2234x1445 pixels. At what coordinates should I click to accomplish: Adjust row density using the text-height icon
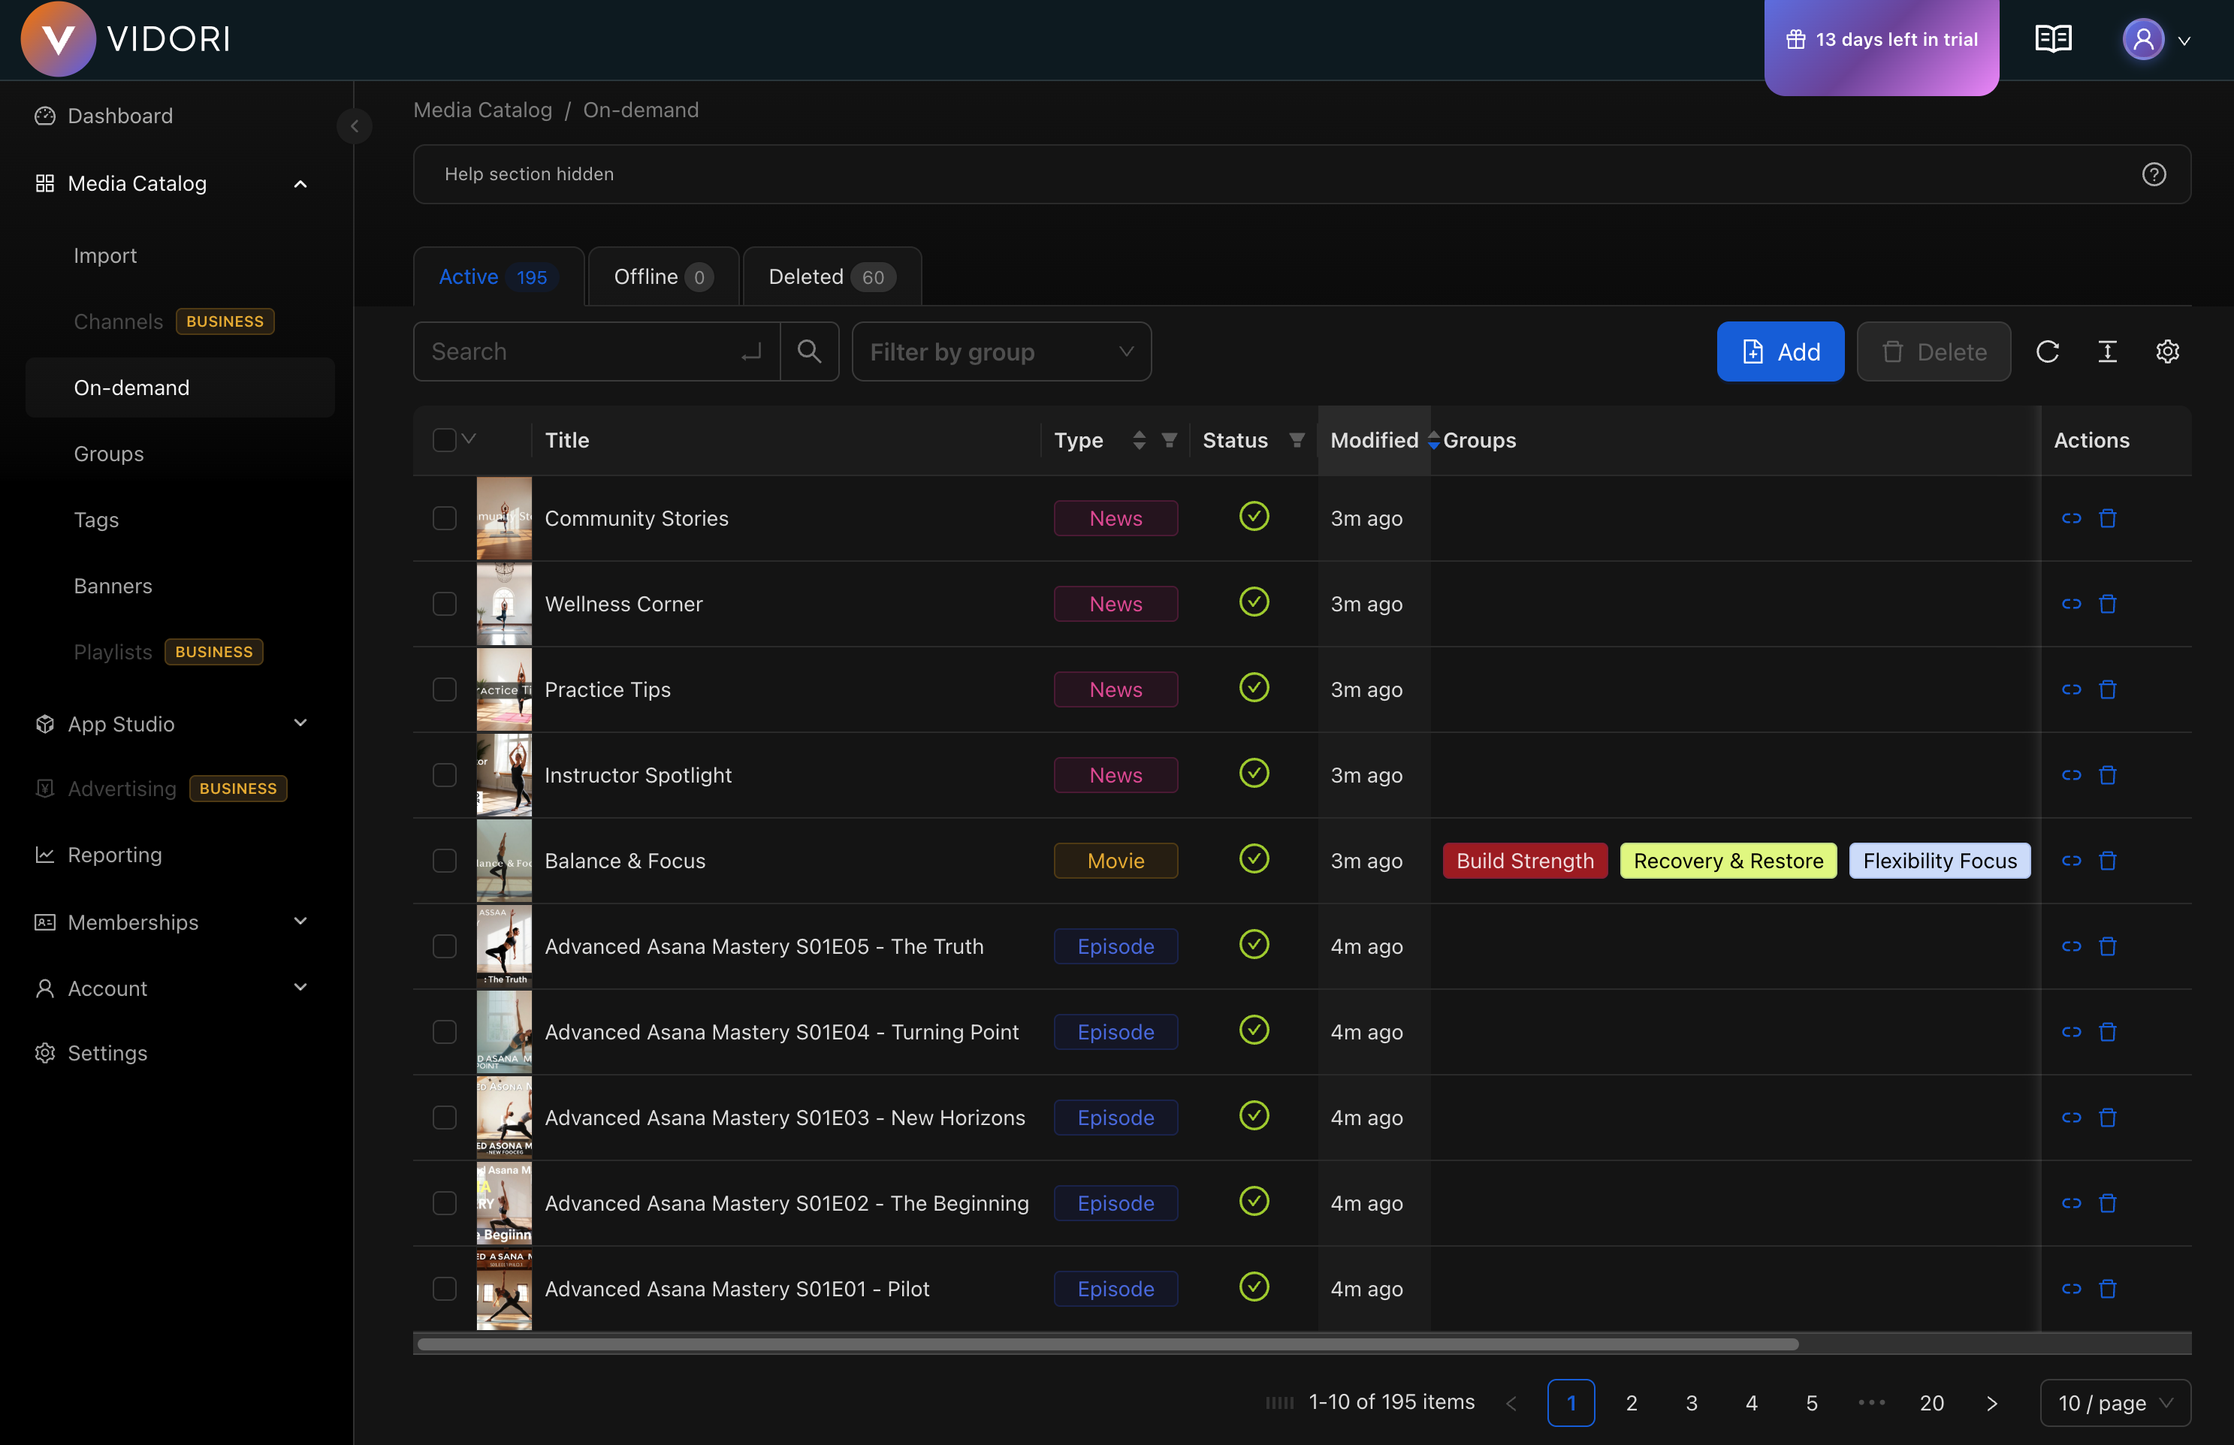(2109, 351)
